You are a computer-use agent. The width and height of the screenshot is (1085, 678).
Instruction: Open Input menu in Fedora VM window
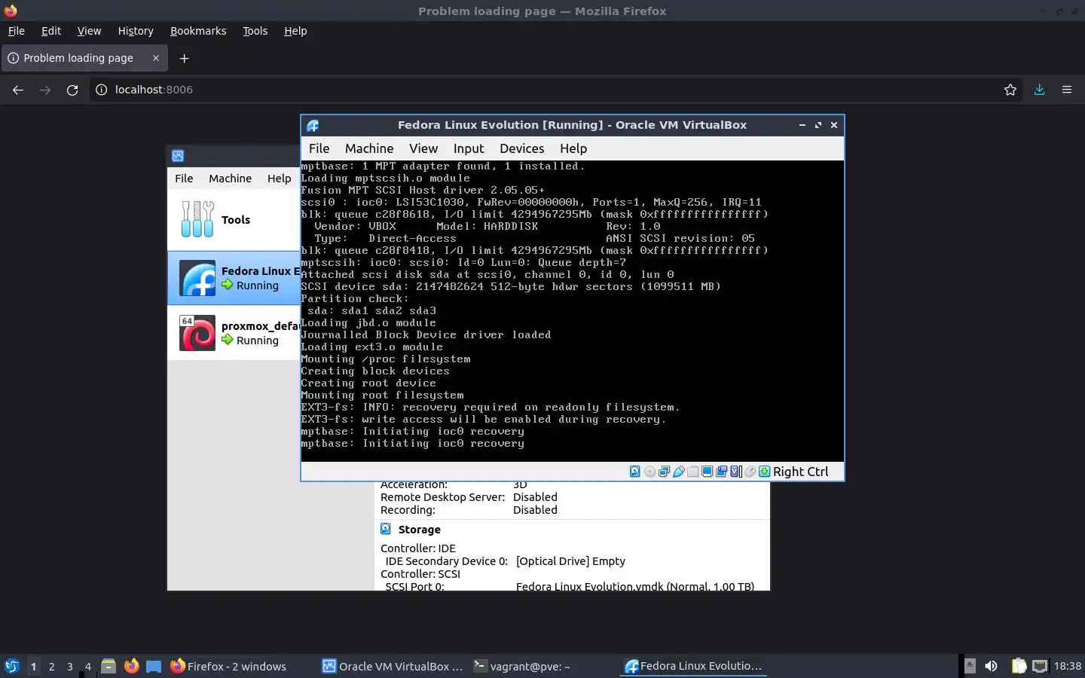469,148
